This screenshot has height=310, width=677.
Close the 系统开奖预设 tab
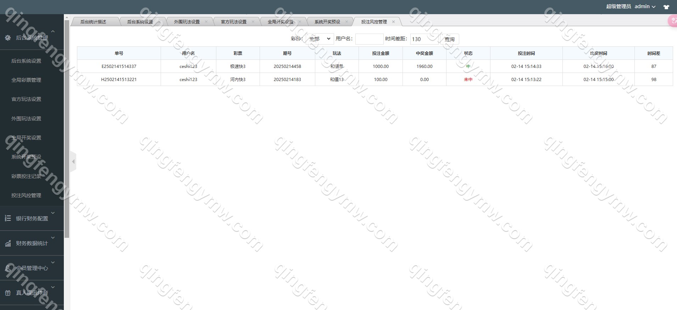click(x=346, y=22)
